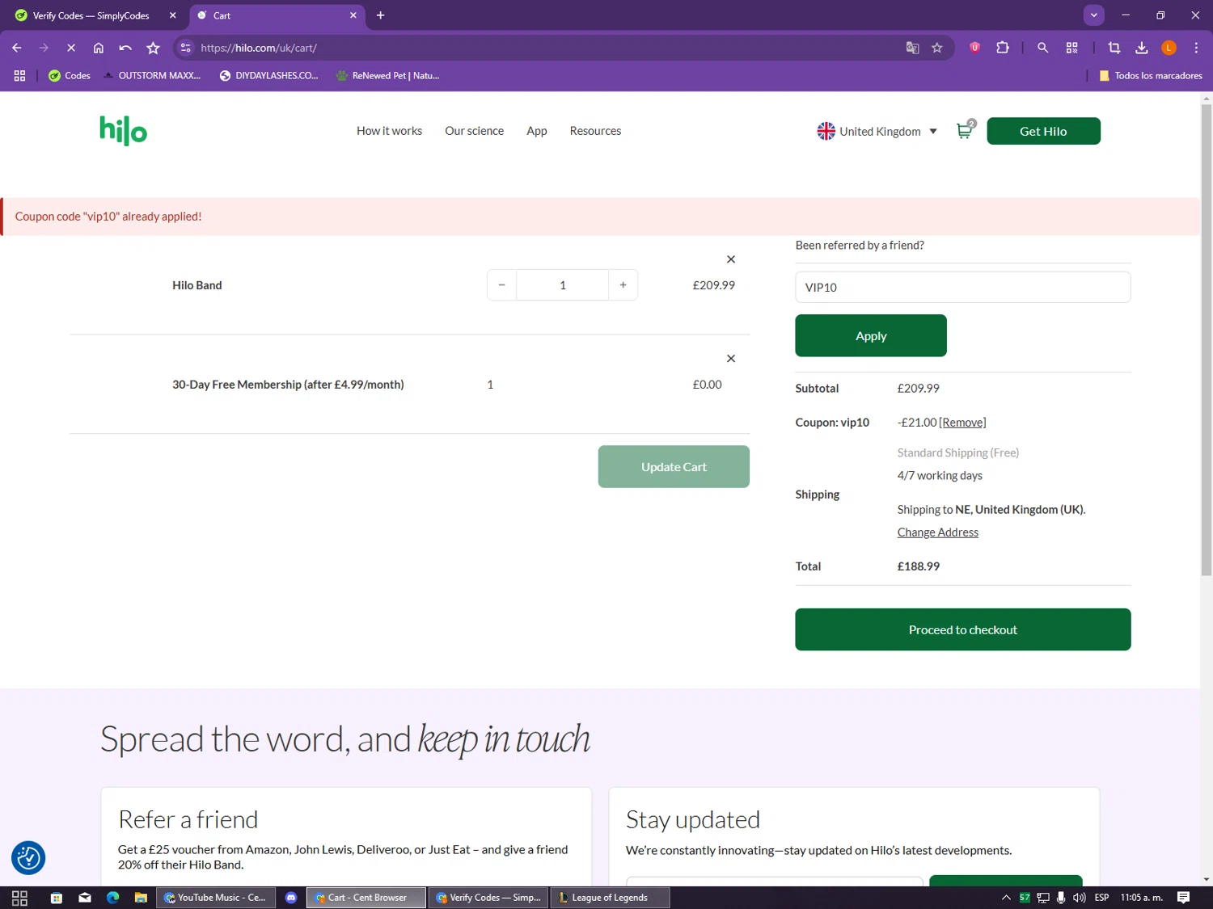Open the translate page icon

click(912, 48)
